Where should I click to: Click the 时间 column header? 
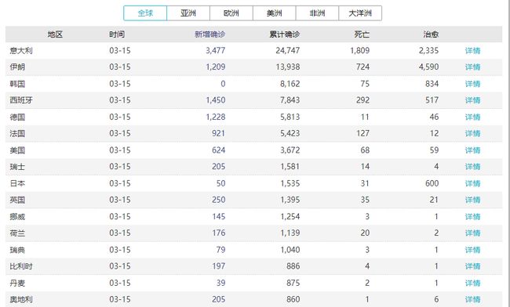[x=117, y=34]
